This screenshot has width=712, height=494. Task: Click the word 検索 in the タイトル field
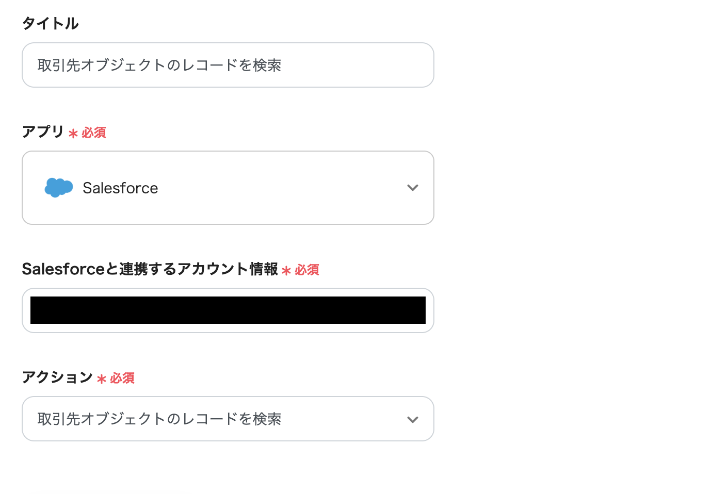pyautogui.click(x=267, y=65)
